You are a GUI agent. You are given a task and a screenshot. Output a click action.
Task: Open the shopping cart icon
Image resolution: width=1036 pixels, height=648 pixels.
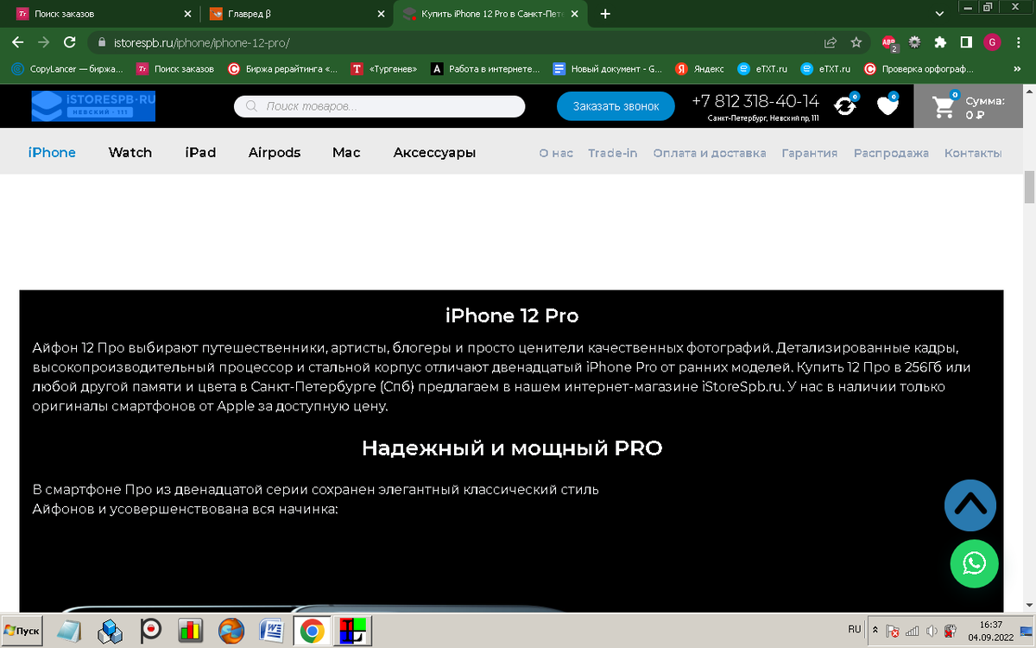coord(944,106)
